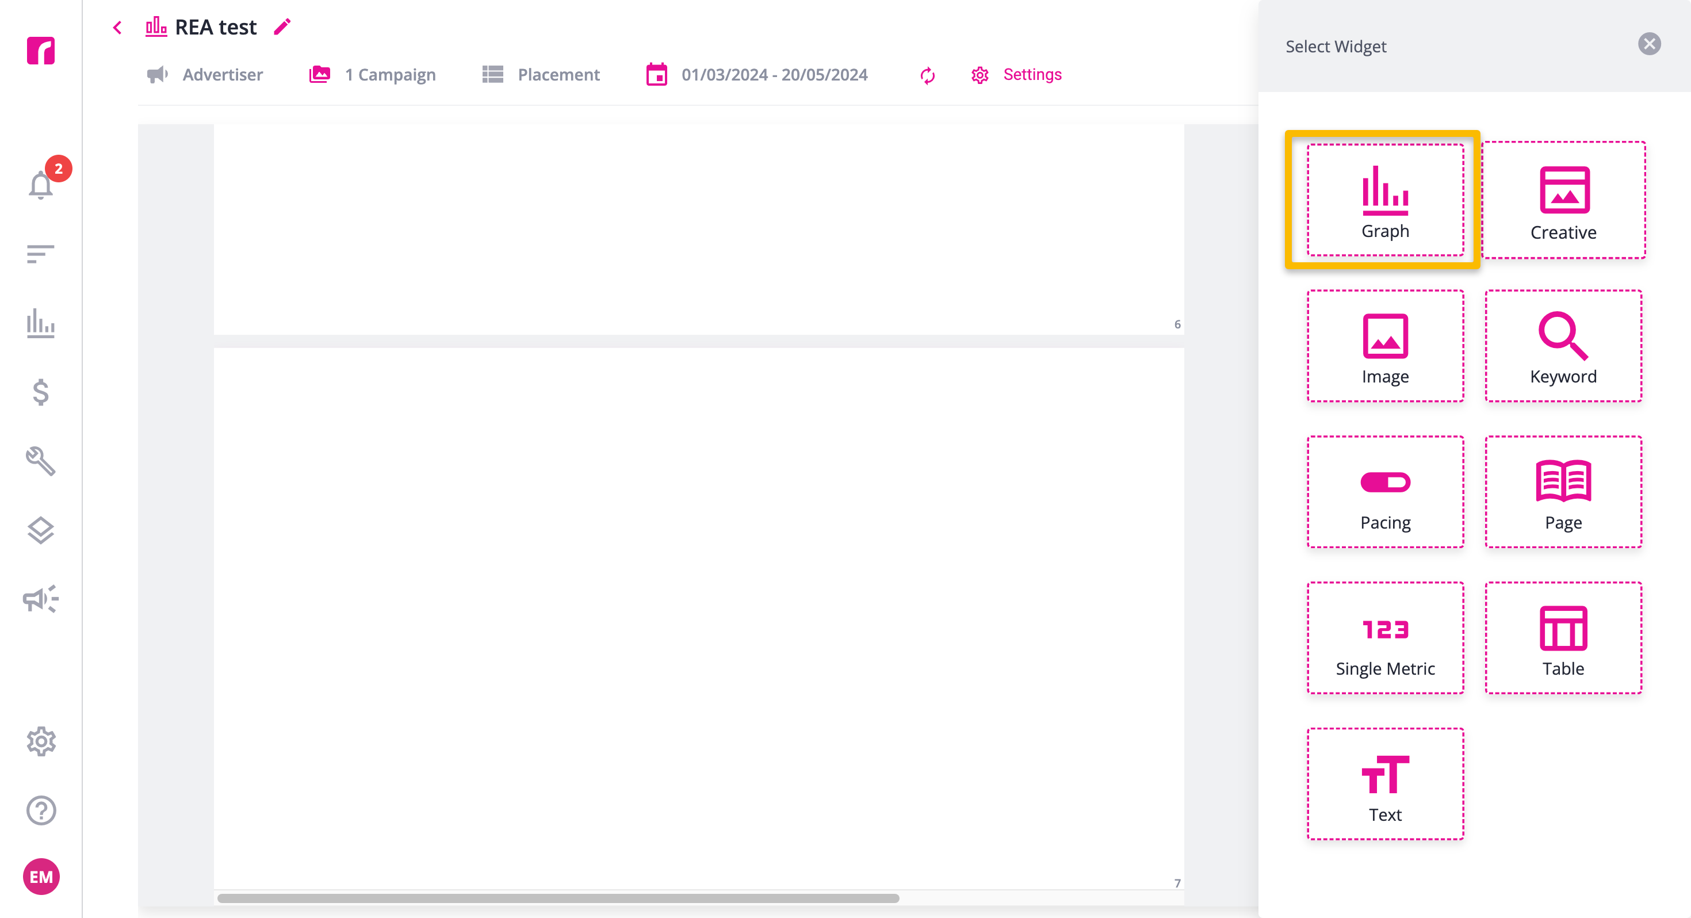The height and width of the screenshot is (918, 1691).
Task: Insert a Text widget
Action: point(1385,784)
